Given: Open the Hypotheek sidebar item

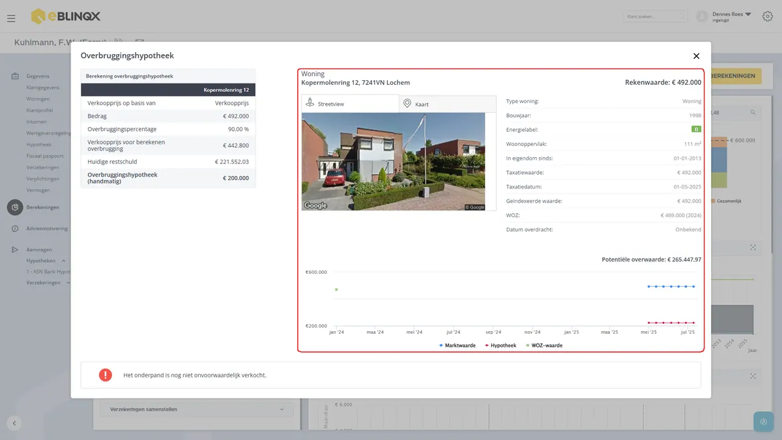Looking at the screenshot, I should coord(39,145).
